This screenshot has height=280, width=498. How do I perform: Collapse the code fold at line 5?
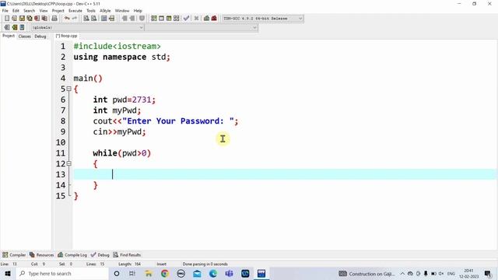point(69,89)
